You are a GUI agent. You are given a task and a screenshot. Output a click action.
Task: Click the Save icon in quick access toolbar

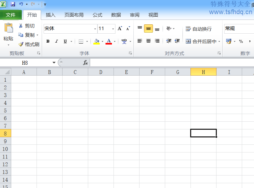pos(13,4)
